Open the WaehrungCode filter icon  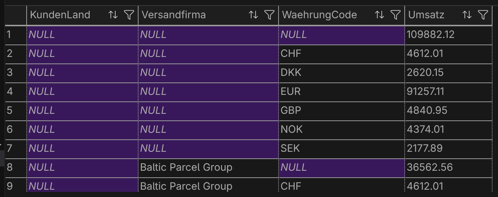point(395,15)
